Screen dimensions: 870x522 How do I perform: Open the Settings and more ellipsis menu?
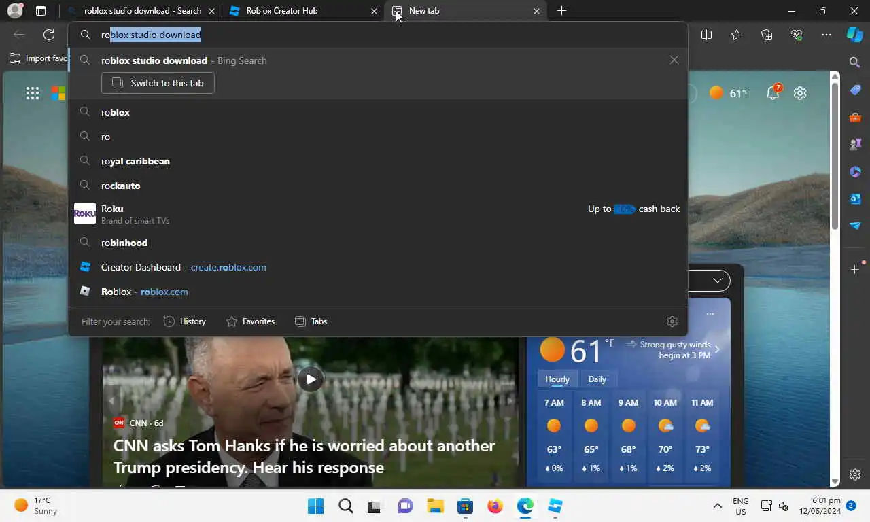(x=826, y=35)
